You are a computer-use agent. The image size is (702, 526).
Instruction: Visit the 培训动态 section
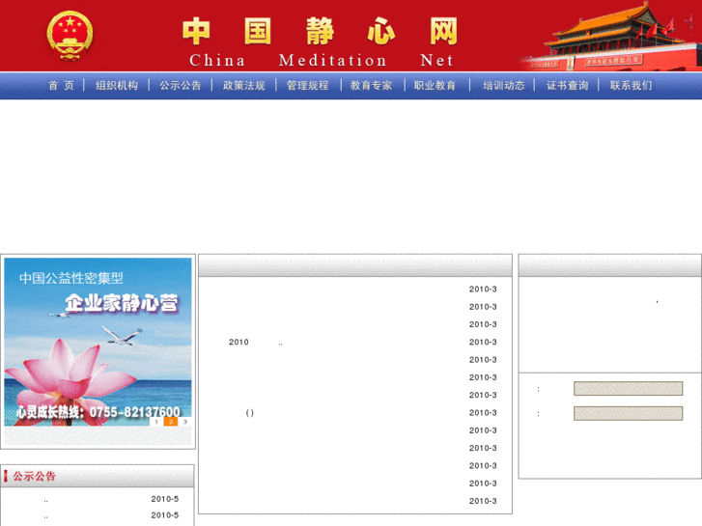tap(504, 86)
